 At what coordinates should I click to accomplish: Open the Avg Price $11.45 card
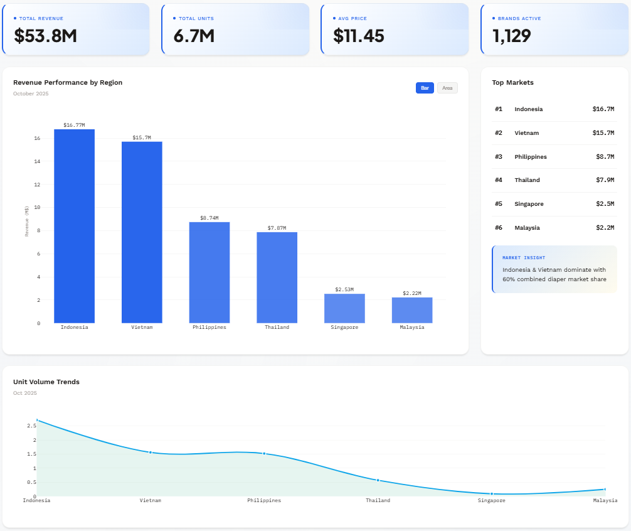[395, 29]
